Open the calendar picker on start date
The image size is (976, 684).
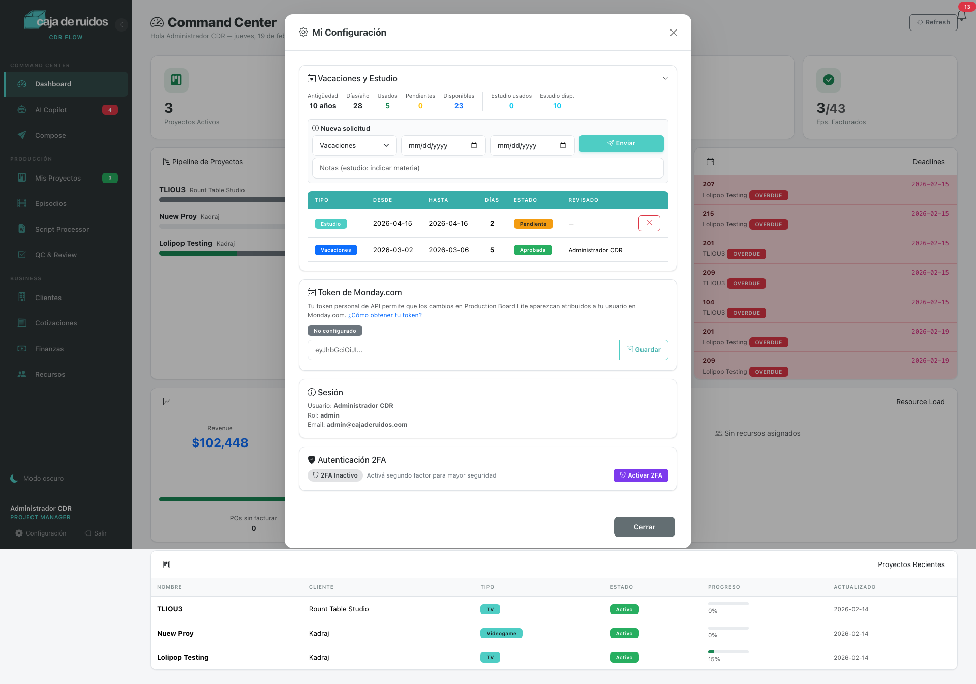coord(474,145)
